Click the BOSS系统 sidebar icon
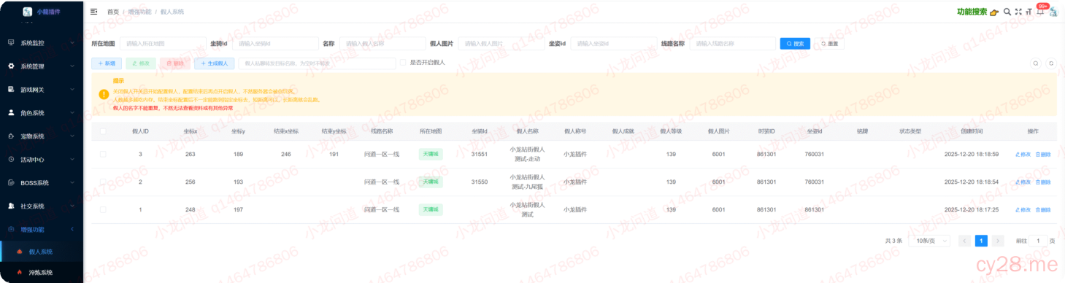Screen dimensions: 1065x283 point(11,182)
